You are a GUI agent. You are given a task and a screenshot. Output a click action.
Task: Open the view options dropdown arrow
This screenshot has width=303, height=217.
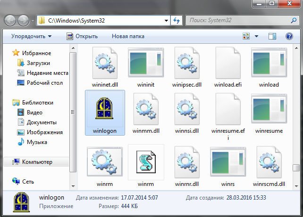[256, 36]
